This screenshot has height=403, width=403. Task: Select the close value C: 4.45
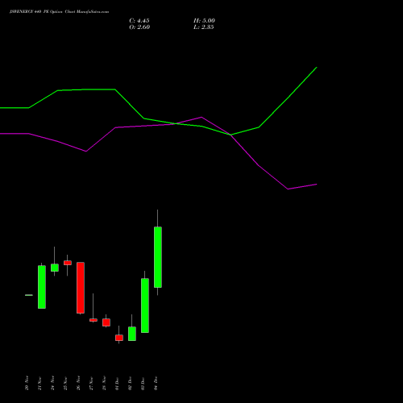pyautogui.click(x=139, y=21)
